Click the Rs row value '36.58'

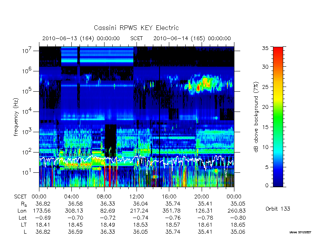pos(75,204)
